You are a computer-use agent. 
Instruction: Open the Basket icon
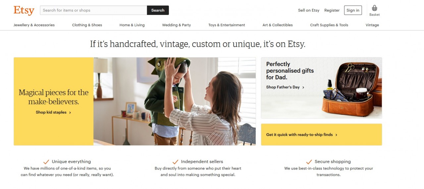(x=375, y=8)
